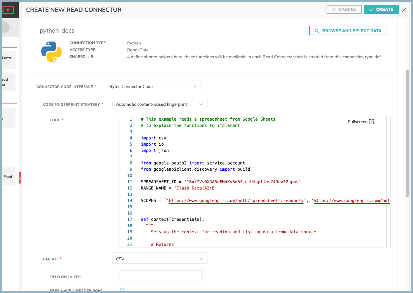Click the magnifier icon in Browse button
413x293 pixels.
317,31
